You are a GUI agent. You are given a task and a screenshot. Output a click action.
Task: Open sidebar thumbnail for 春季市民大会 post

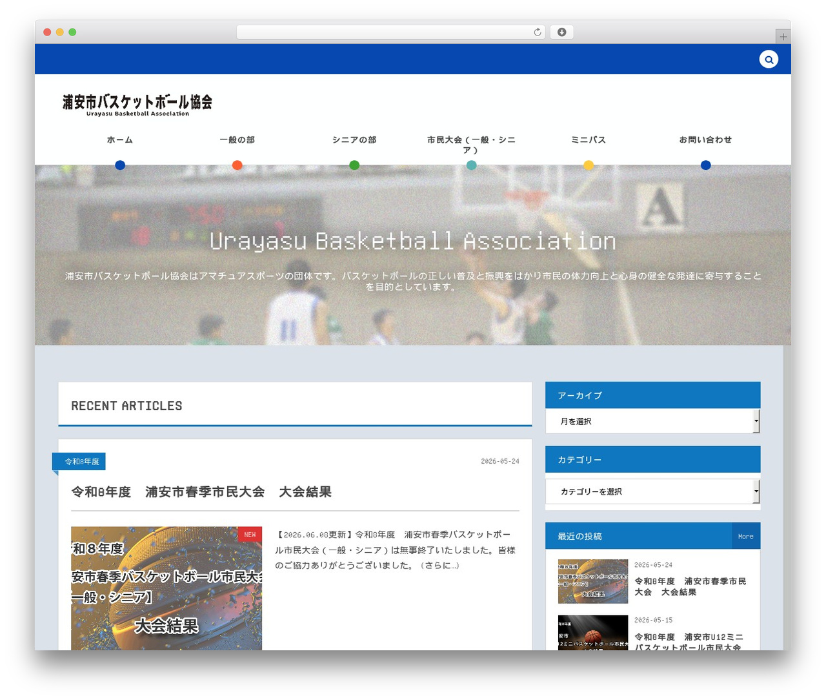pos(593,581)
